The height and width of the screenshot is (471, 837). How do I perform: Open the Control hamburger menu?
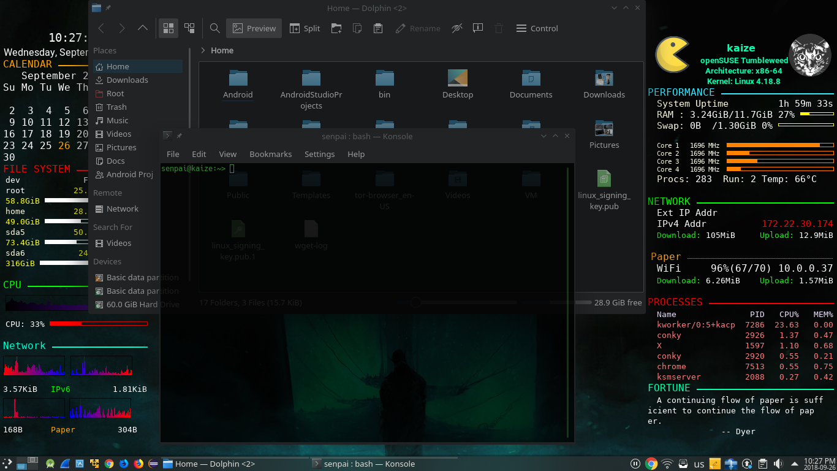[537, 28]
